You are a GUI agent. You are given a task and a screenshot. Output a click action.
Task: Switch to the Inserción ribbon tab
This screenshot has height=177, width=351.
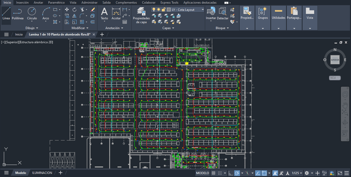(22, 3)
